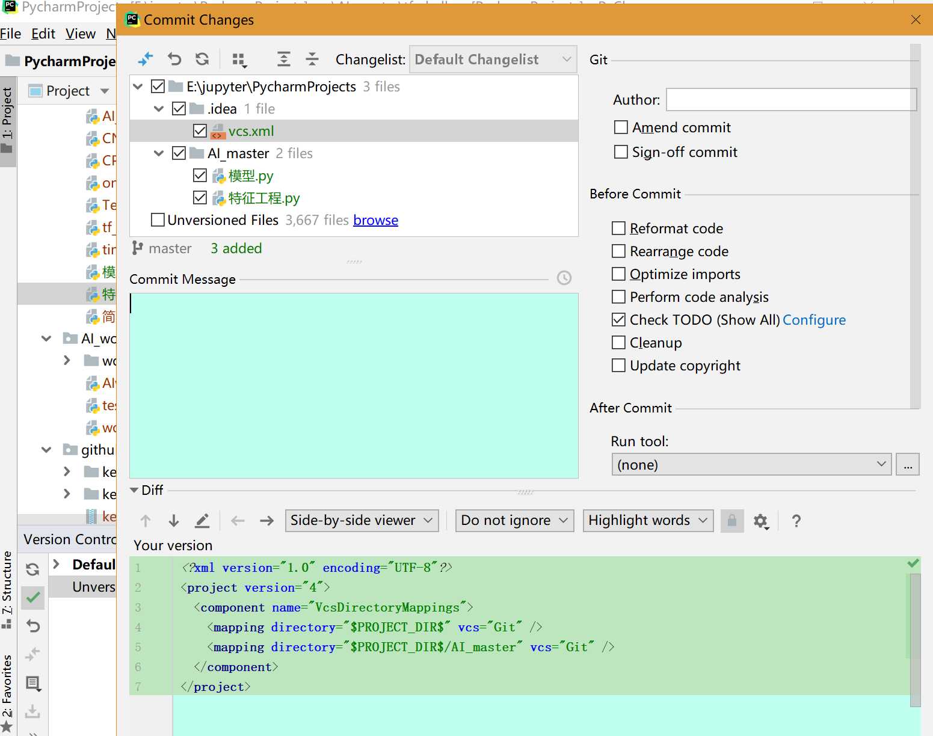
Task: Open the Edit menu
Action: coord(43,34)
